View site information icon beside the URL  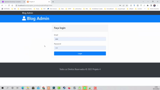click(x=16, y=5)
